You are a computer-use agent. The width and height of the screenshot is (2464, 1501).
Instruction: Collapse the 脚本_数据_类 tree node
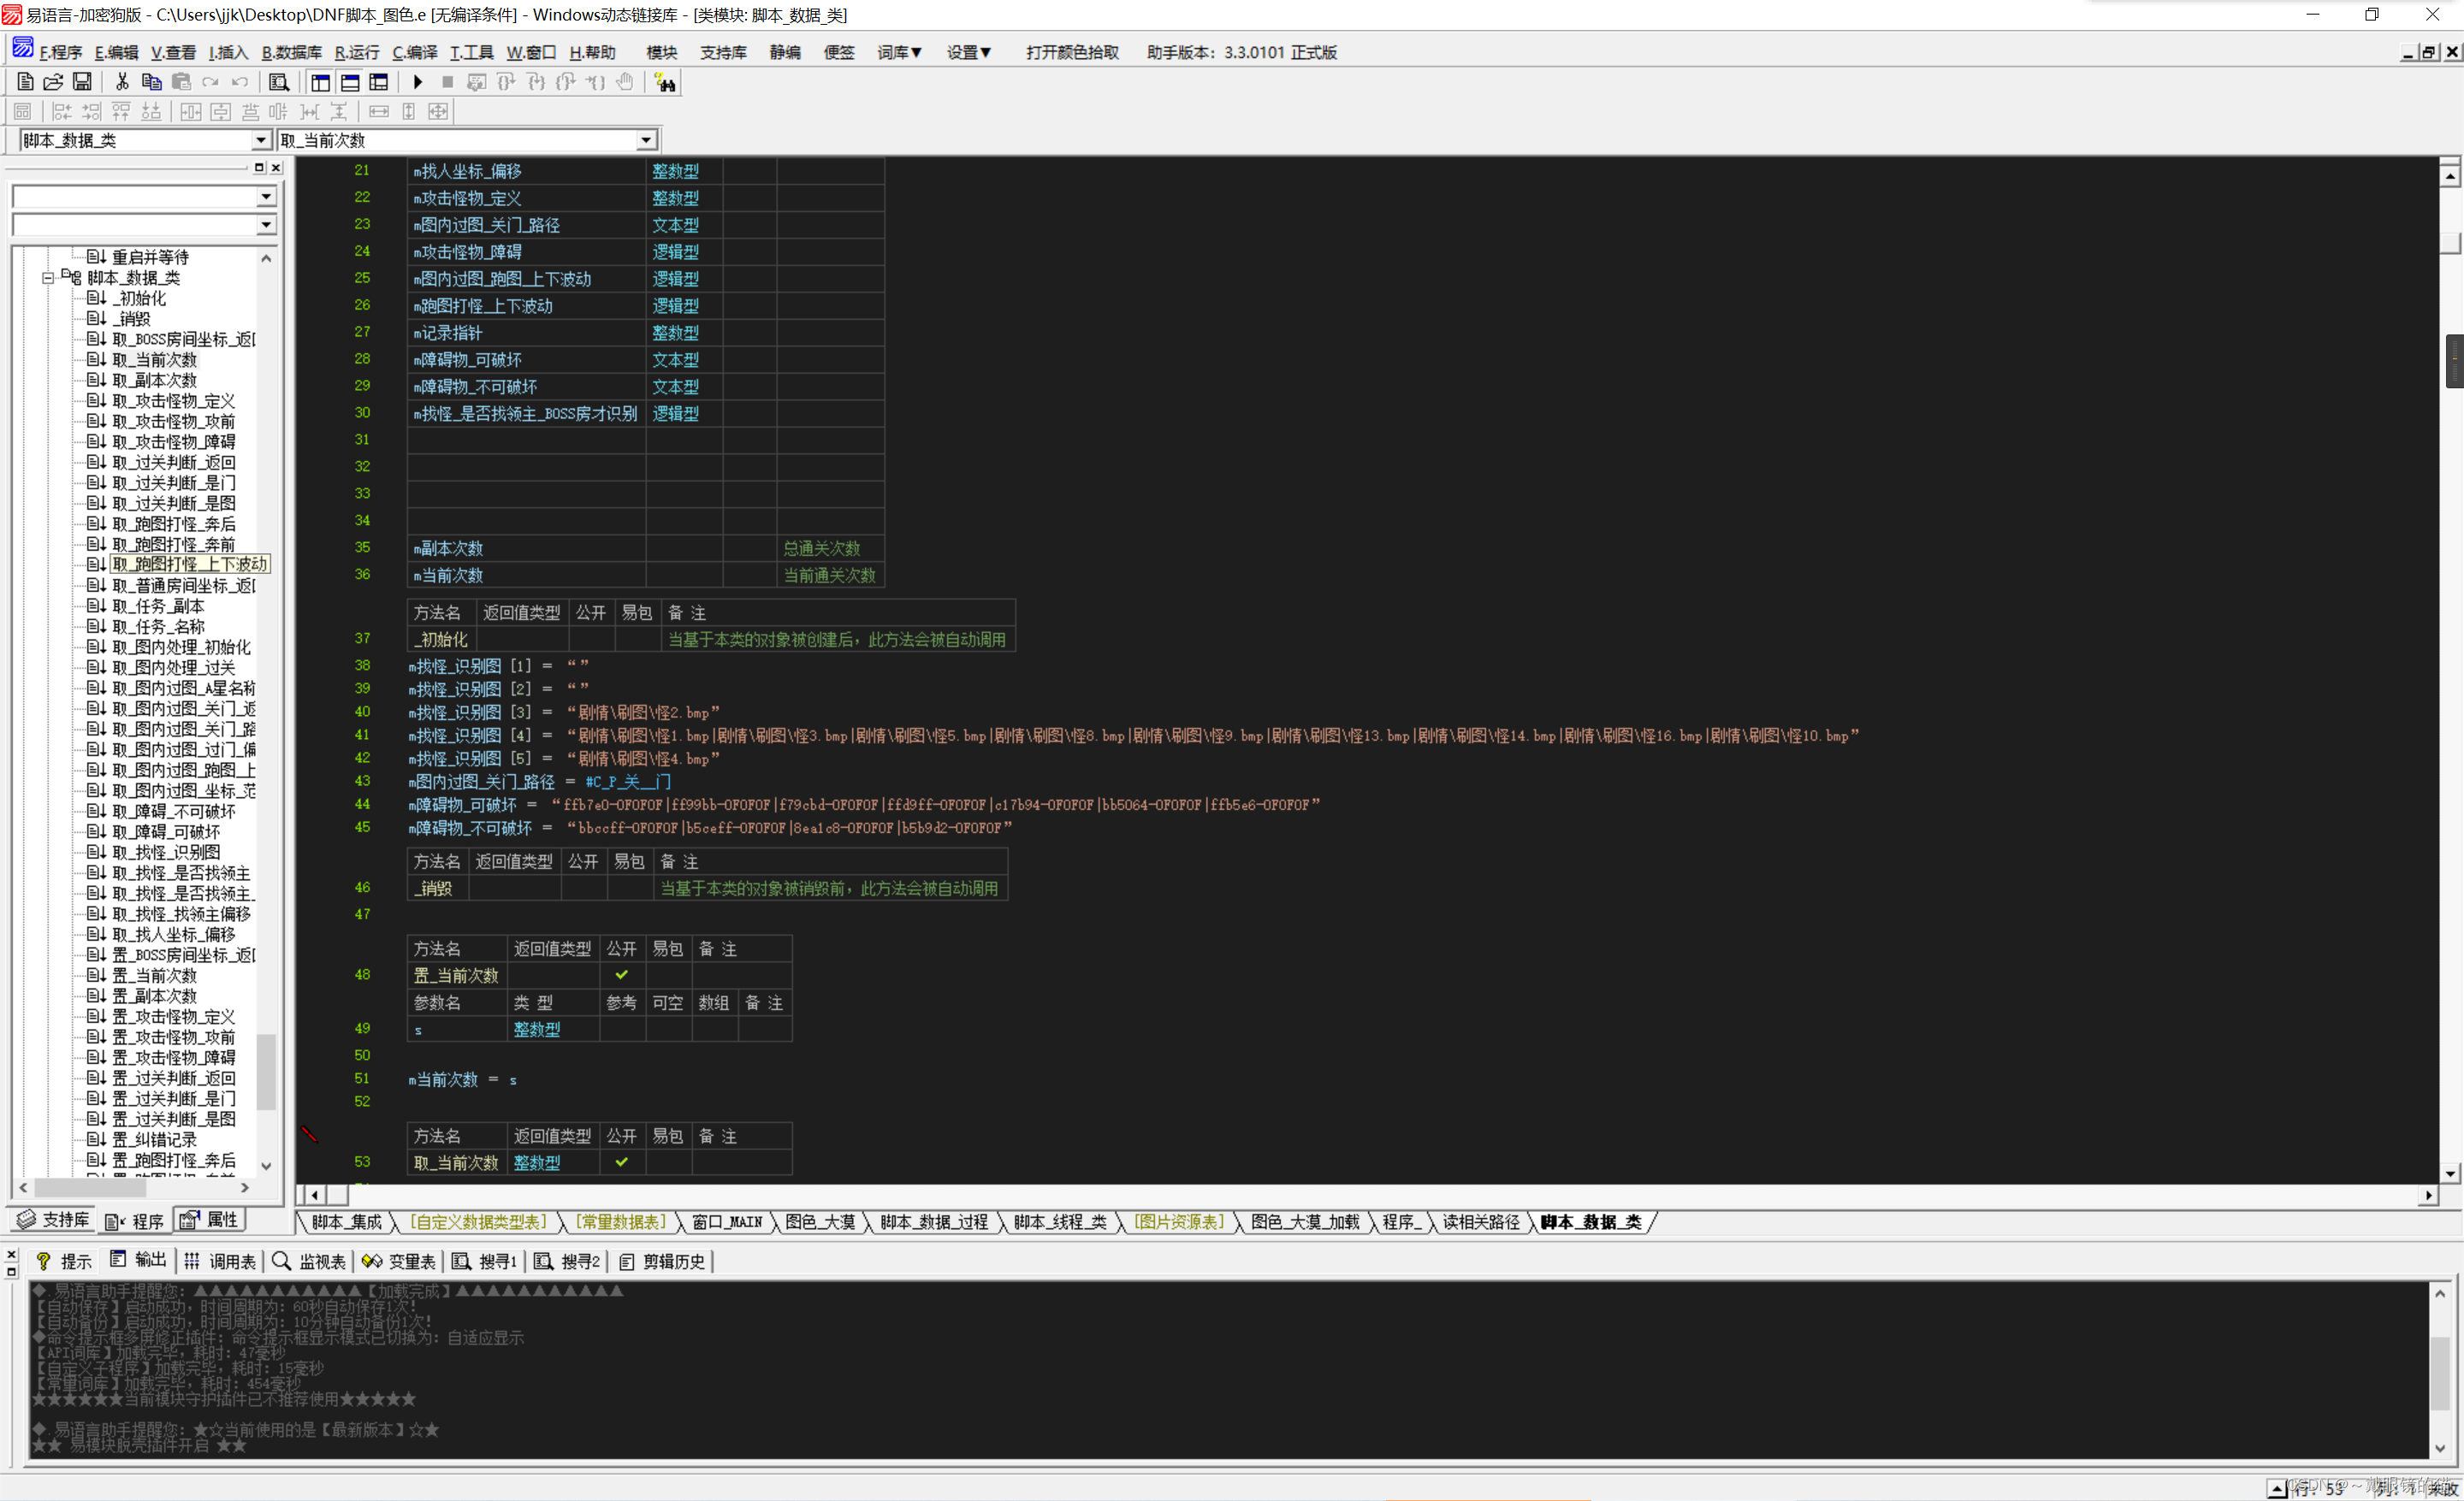(48, 278)
